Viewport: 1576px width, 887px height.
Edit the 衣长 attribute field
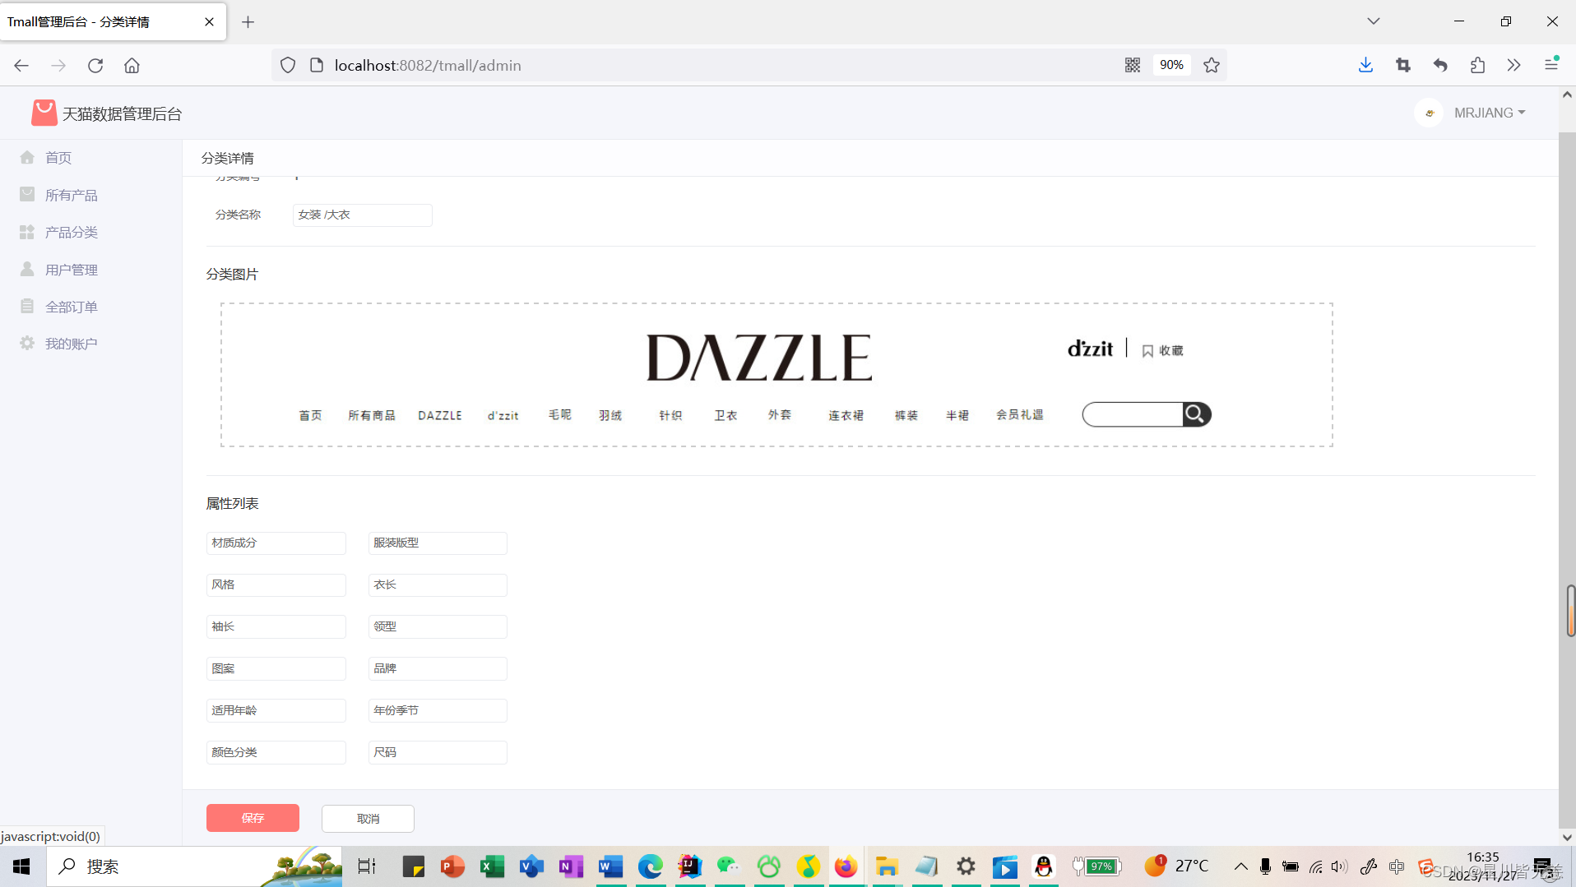pos(438,584)
